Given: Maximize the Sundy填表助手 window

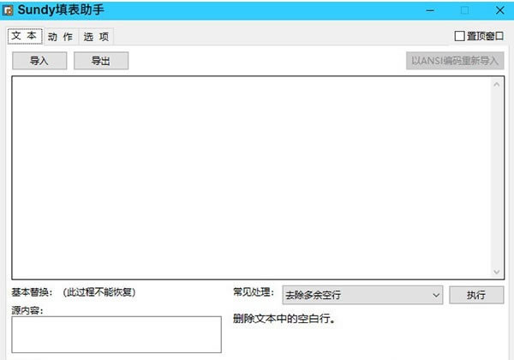Looking at the screenshot, I should click(x=465, y=10).
